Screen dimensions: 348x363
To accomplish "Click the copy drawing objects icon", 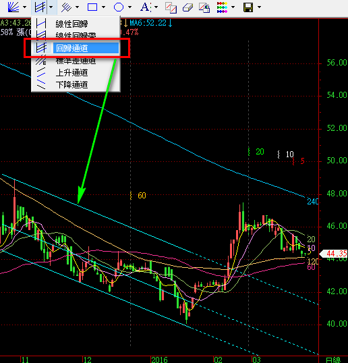I will tap(171, 7).
